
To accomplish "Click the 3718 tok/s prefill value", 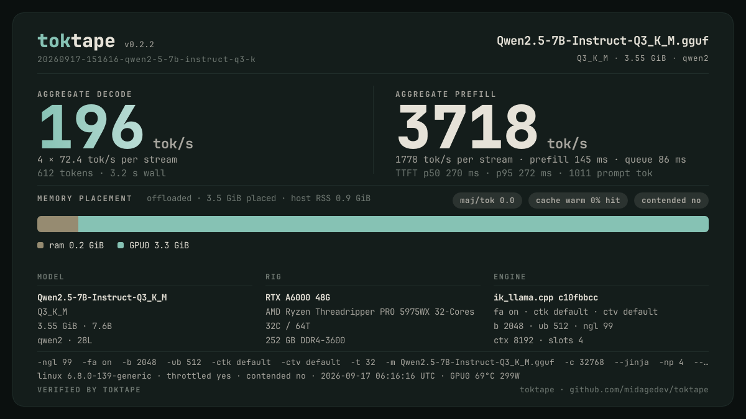I will [x=491, y=127].
